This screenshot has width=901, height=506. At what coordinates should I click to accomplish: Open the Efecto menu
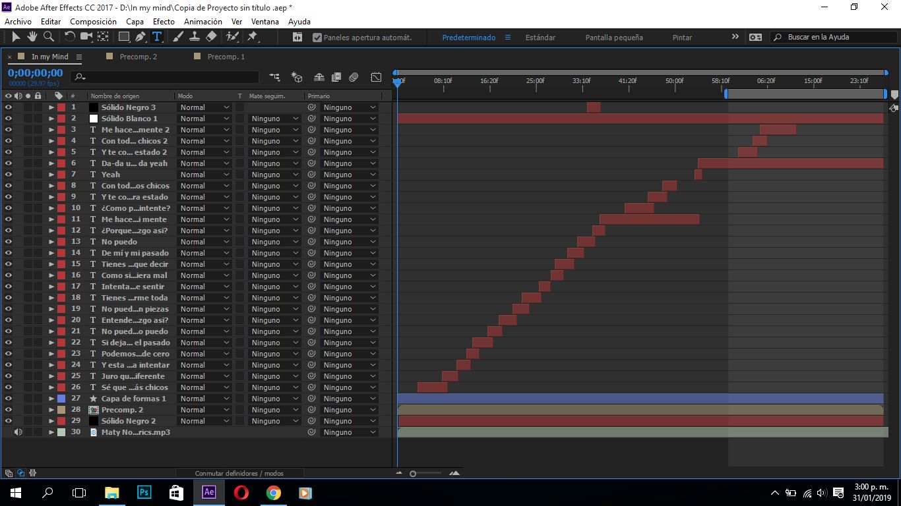(x=164, y=22)
